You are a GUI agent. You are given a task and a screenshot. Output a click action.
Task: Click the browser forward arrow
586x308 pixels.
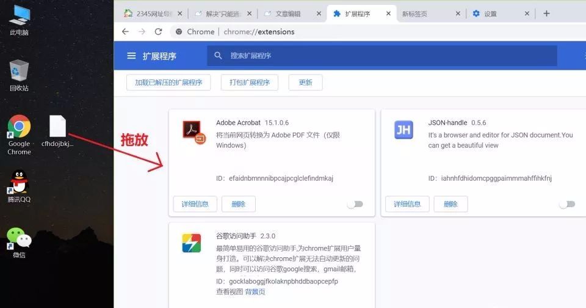point(142,32)
